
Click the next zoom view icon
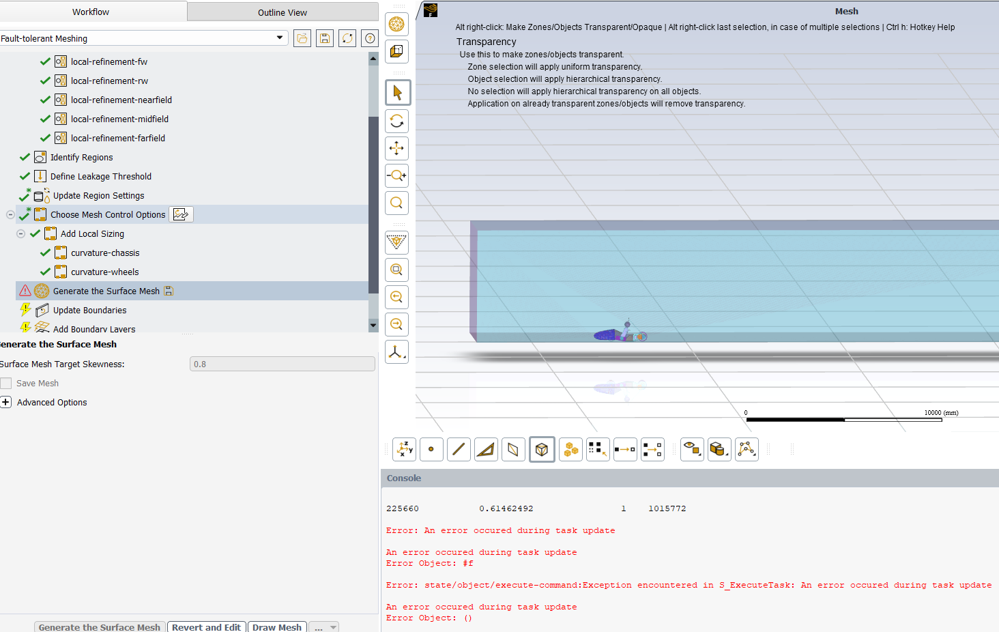(x=396, y=324)
